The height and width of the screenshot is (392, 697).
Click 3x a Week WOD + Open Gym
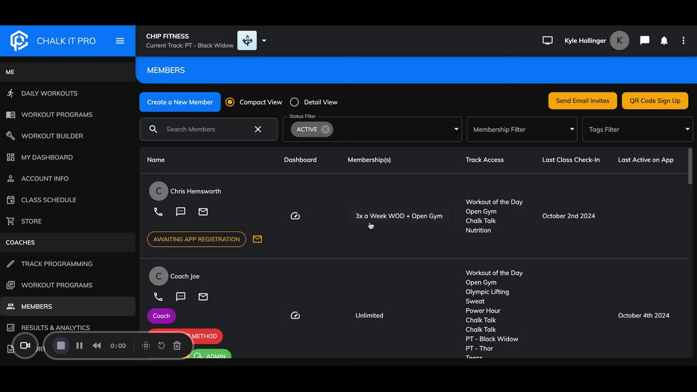tap(399, 216)
